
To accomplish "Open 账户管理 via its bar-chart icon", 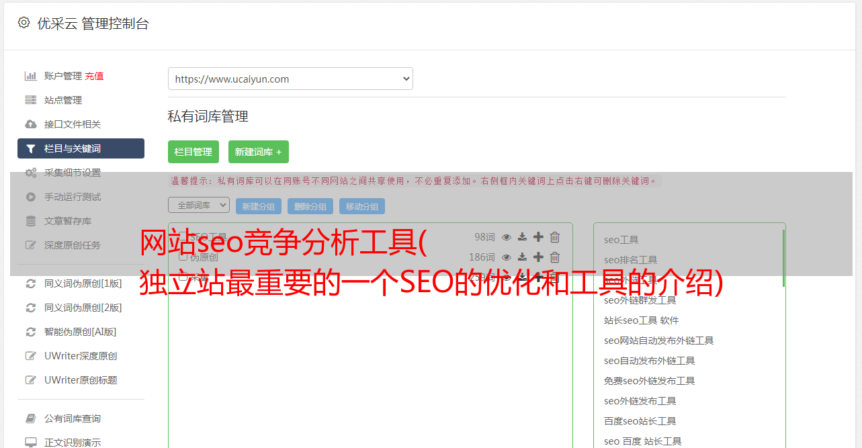I will (31, 76).
